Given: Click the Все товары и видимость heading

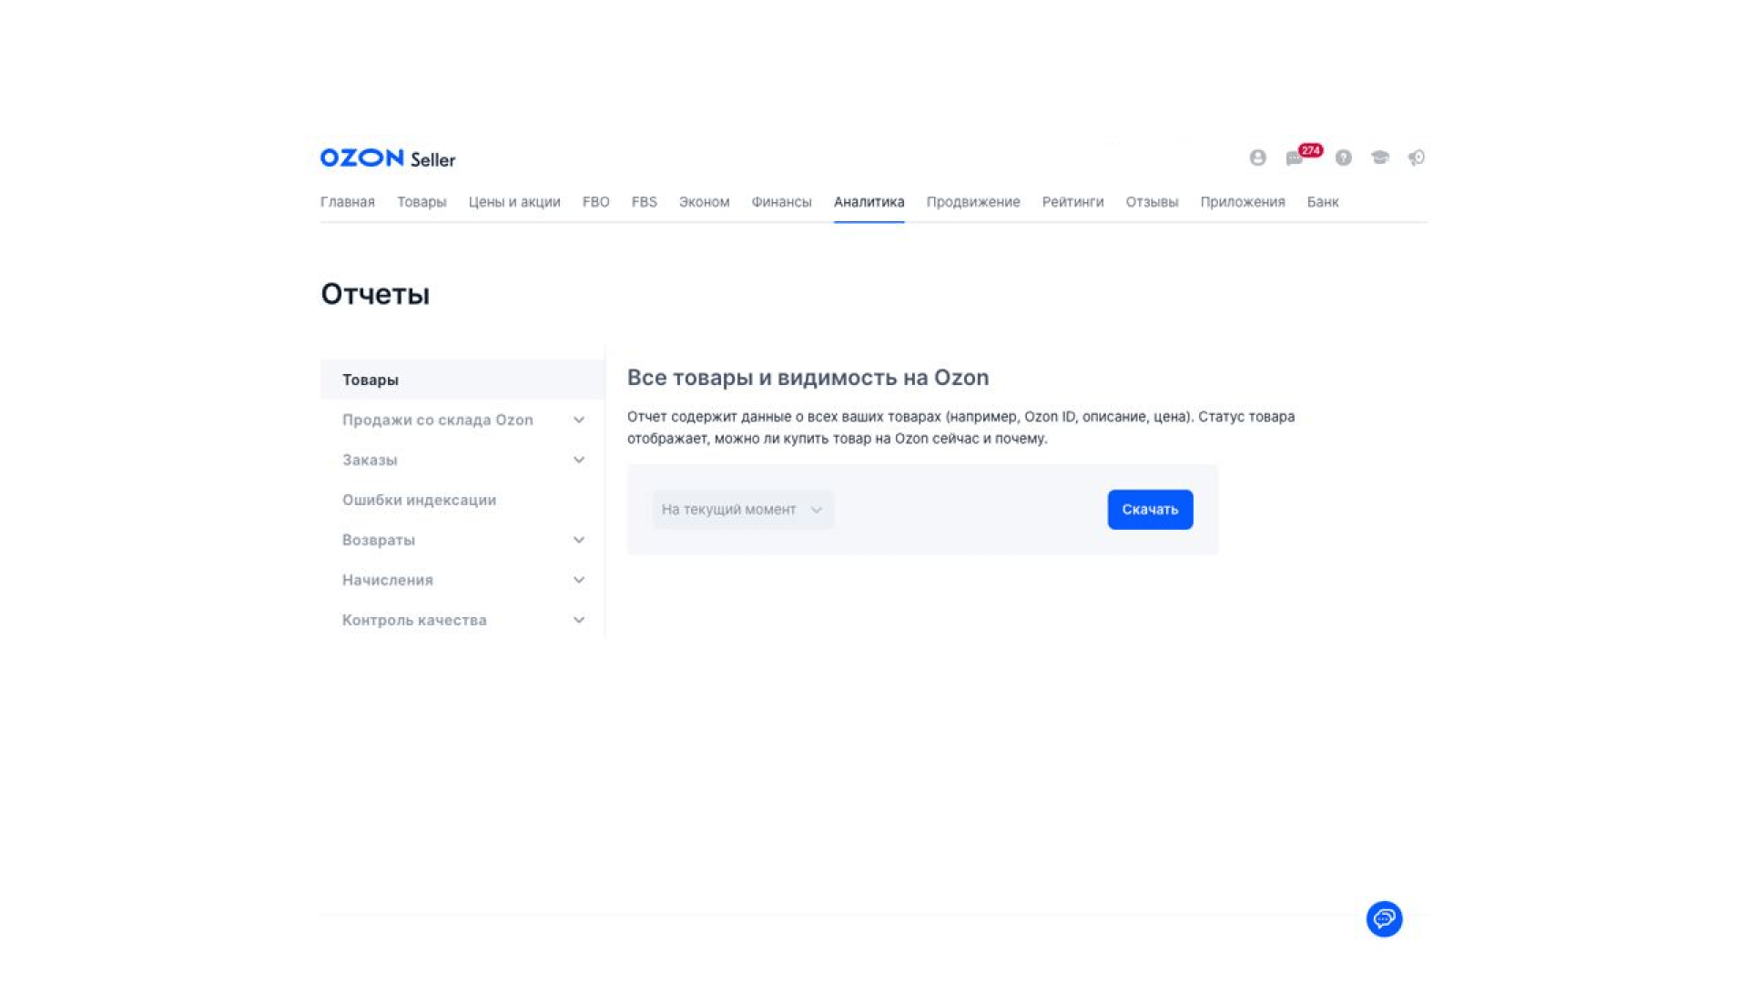Looking at the screenshot, I should (x=808, y=378).
